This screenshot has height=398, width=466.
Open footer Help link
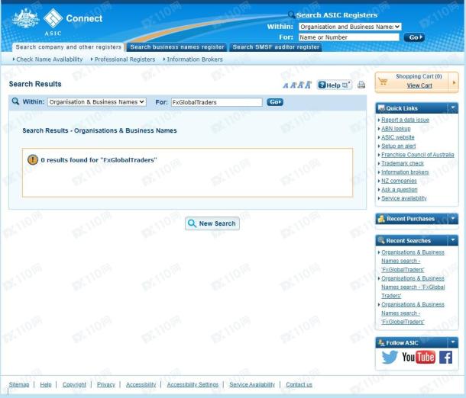coord(46,384)
